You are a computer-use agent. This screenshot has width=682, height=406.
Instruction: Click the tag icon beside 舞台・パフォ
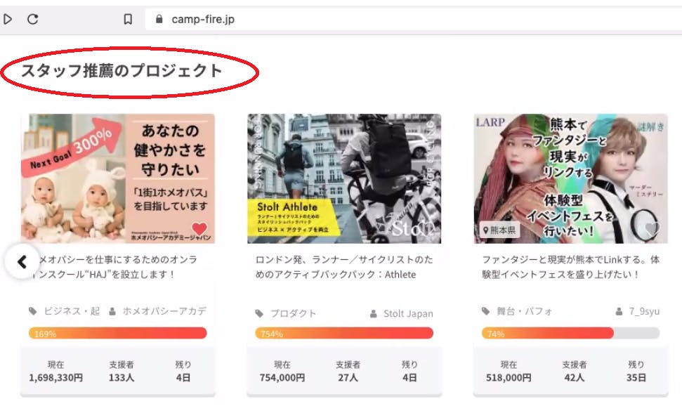485,310
